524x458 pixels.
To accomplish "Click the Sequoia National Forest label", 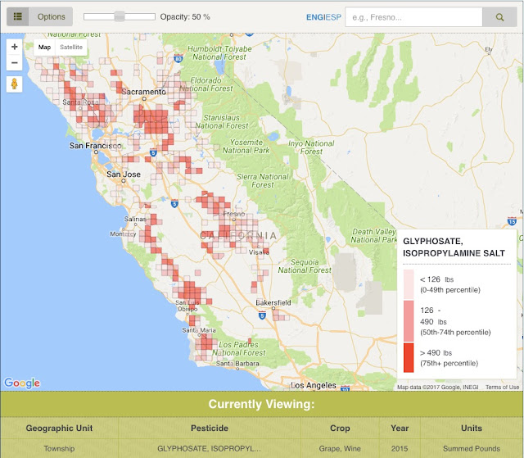I will 305,266.
